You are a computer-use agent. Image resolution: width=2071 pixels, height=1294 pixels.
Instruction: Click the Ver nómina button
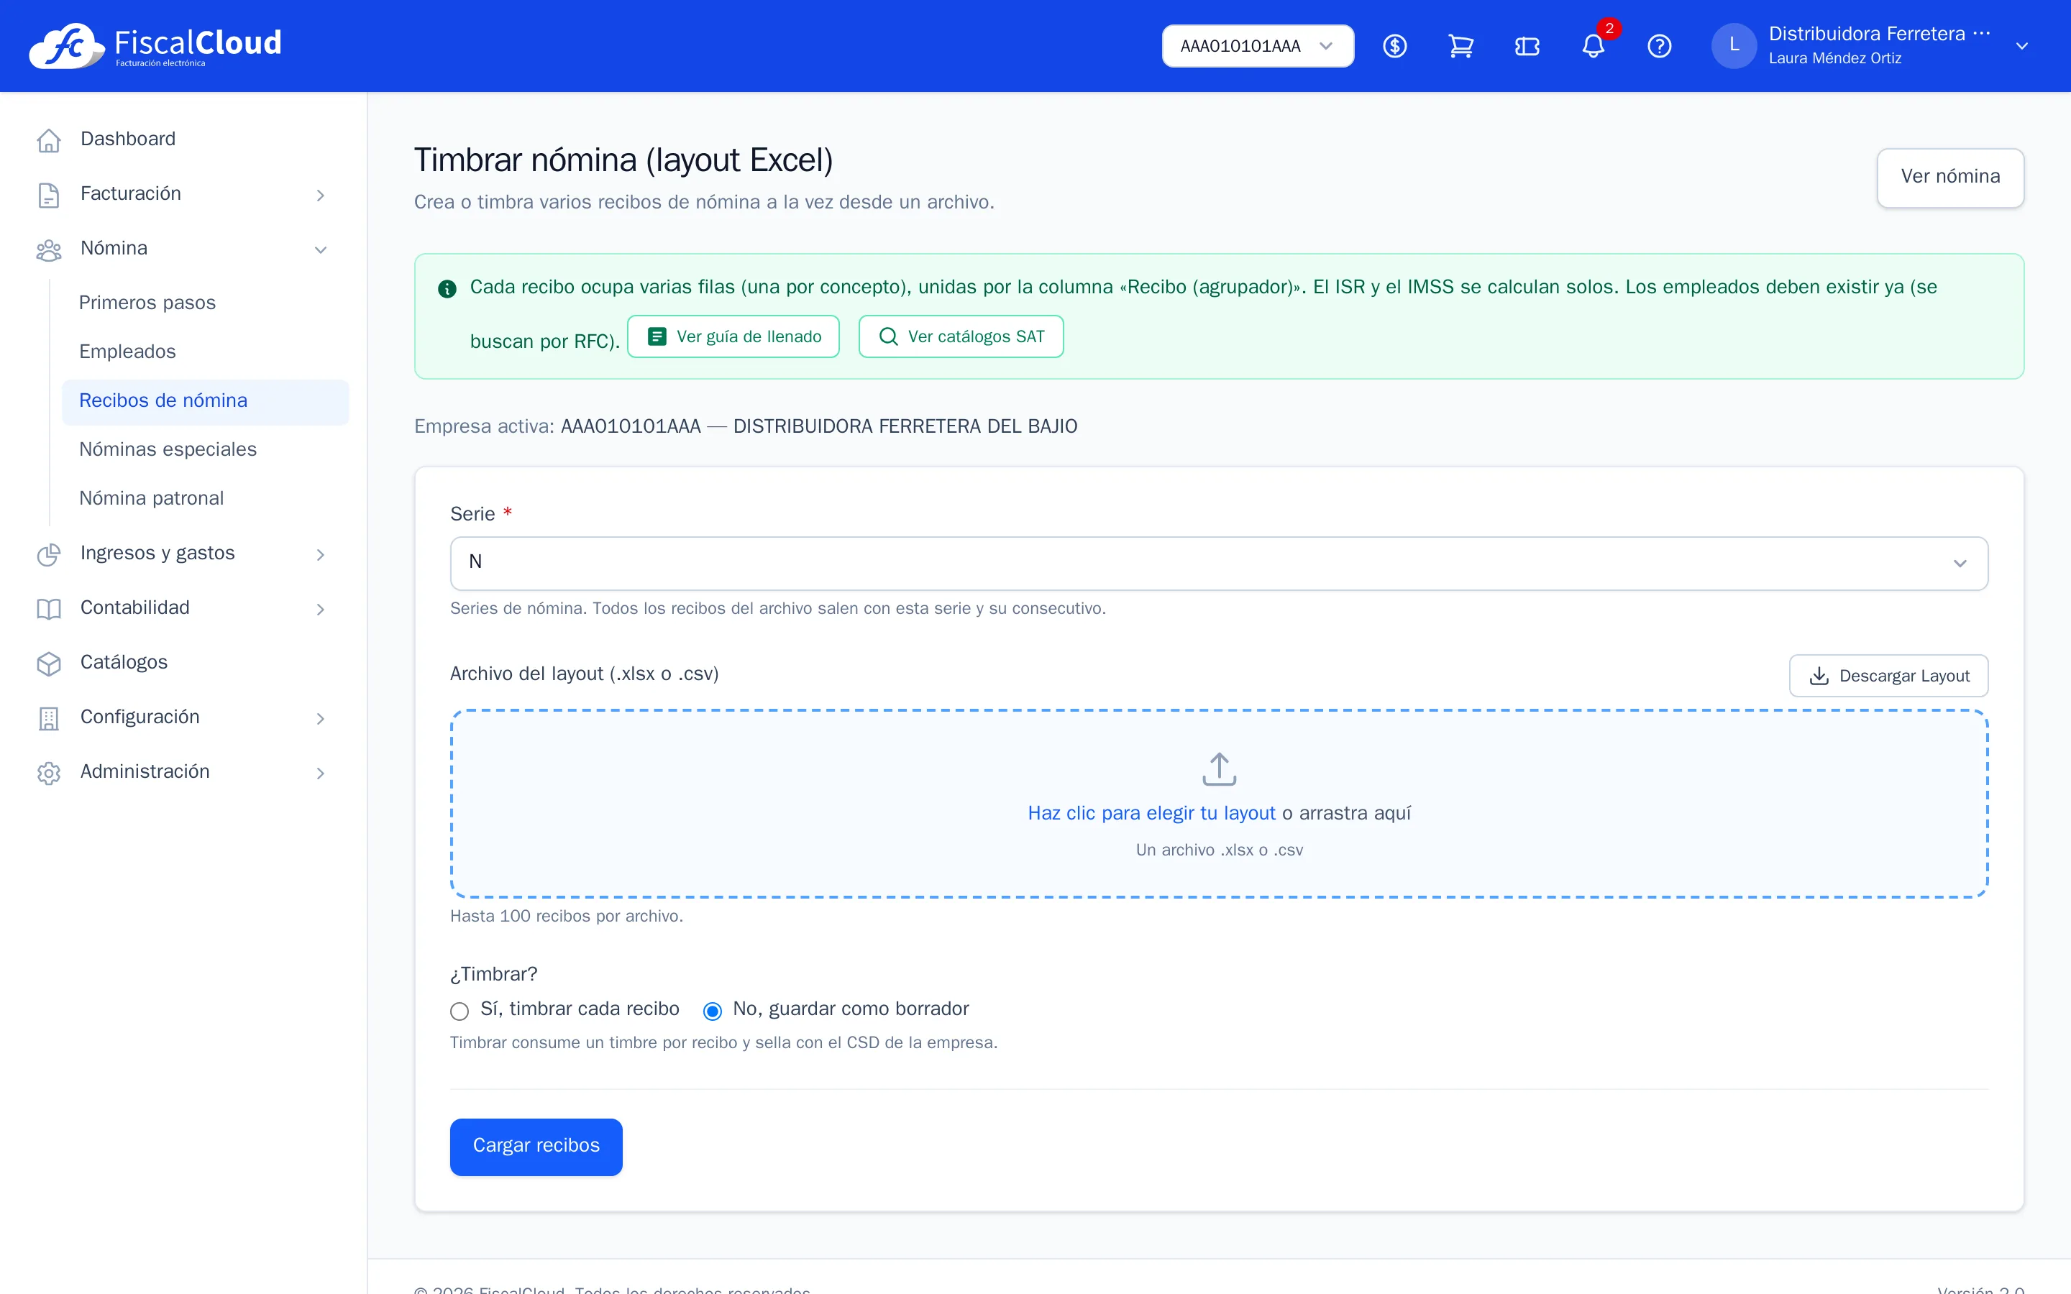(1949, 177)
